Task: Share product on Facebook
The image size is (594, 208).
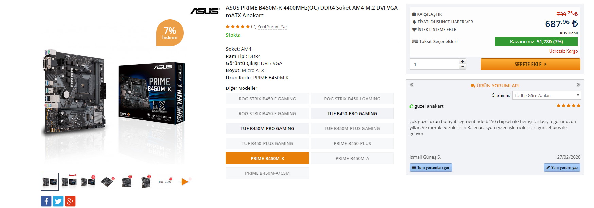Action: pyautogui.click(x=46, y=201)
